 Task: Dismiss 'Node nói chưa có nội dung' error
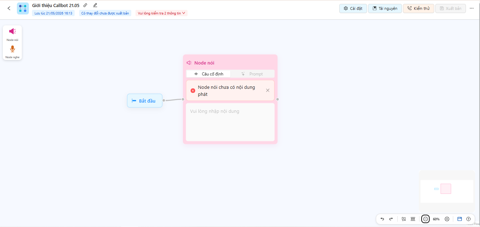click(x=268, y=91)
